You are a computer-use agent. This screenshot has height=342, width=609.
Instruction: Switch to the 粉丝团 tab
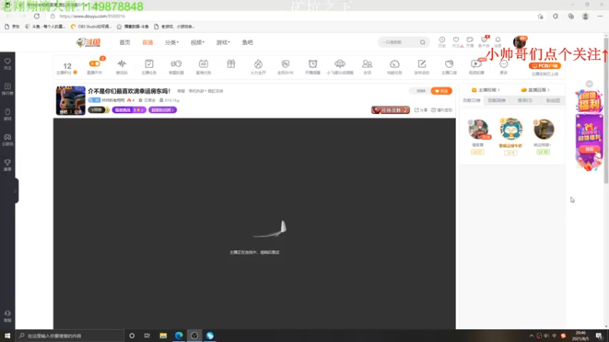click(x=553, y=100)
